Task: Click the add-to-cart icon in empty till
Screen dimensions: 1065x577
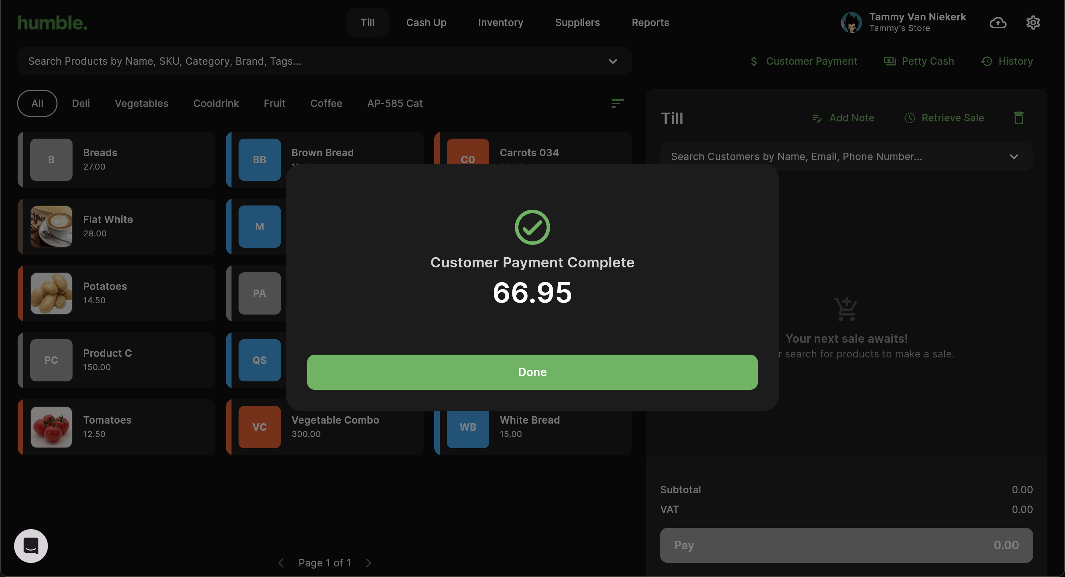Action: [x=846, y=309]
